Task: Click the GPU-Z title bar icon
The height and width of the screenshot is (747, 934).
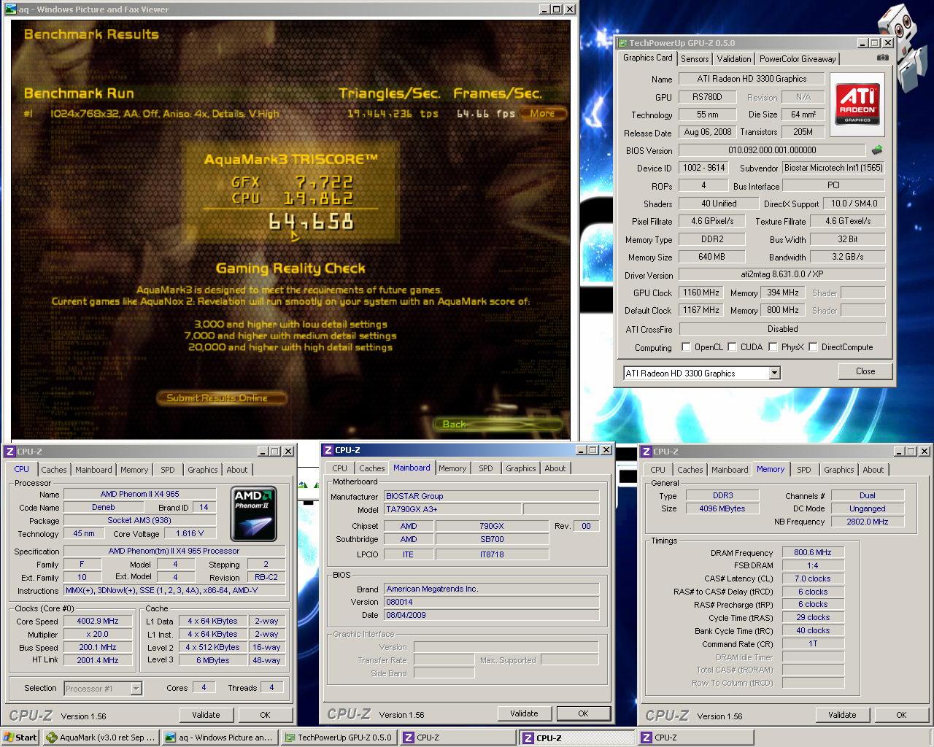Action: click(622, 43)
